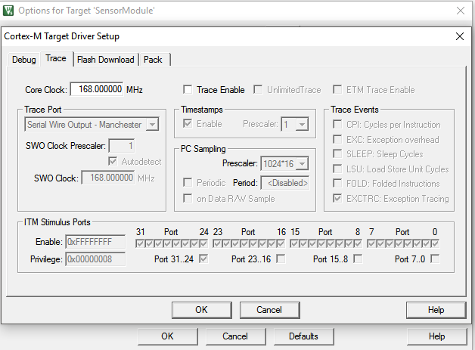
Task: Toggle Port 23..16 privilege checkbox
Action: tap(281, 259)
